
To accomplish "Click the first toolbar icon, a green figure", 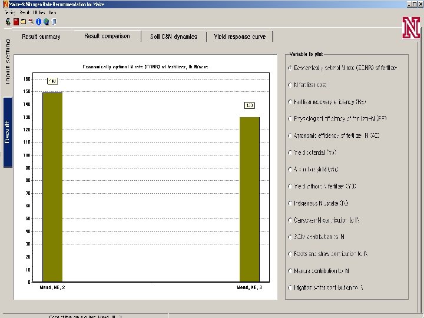I will 8,22.
